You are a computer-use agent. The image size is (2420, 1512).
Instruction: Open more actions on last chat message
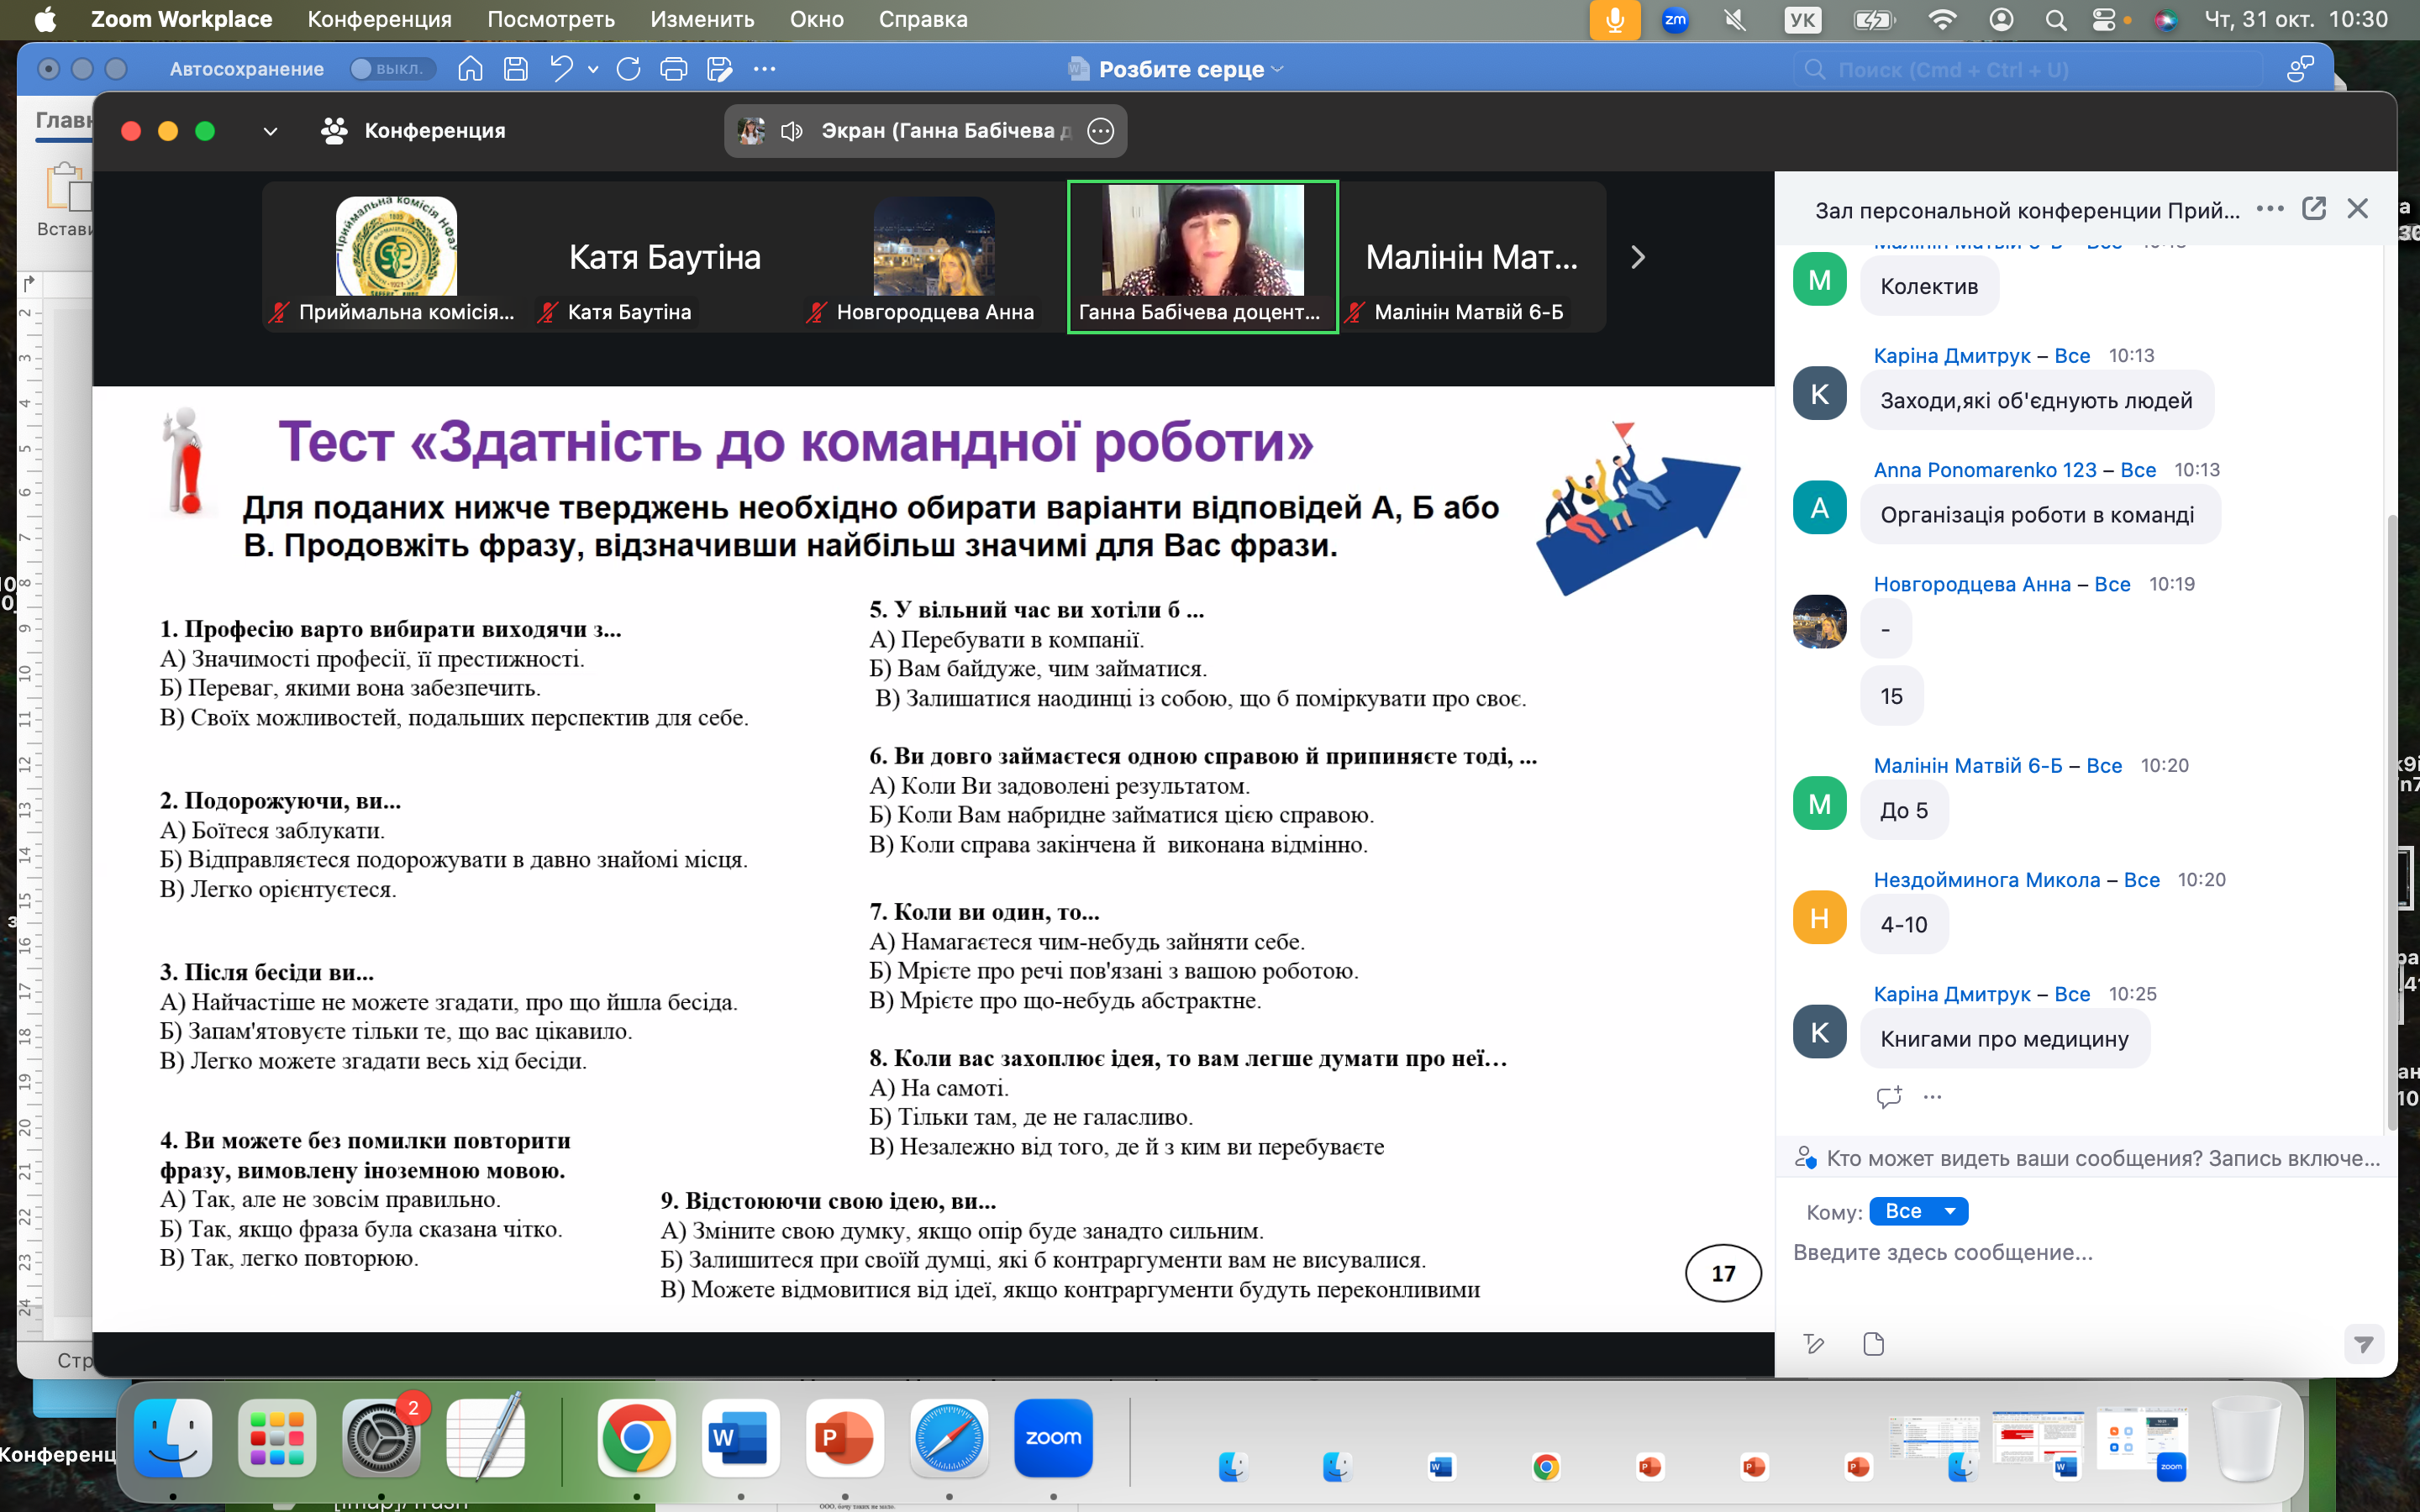pos(1932,1097)
